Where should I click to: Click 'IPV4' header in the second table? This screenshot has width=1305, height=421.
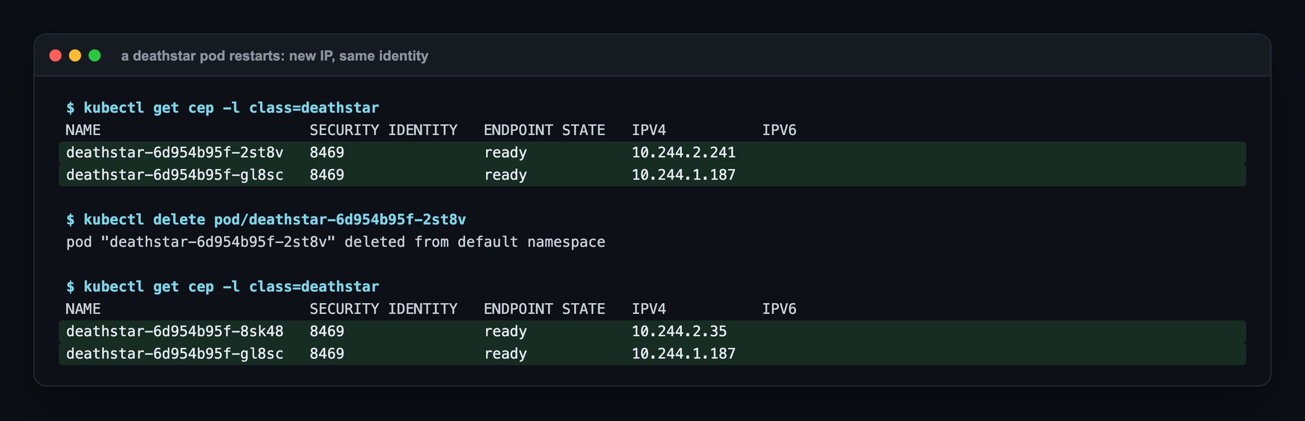coord(648,309)
